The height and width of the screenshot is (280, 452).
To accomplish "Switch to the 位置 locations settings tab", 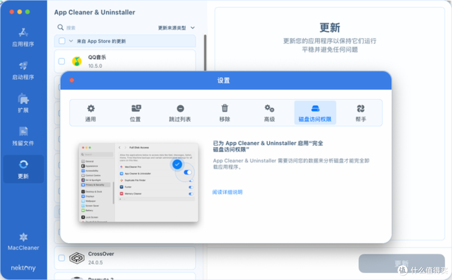I will pyautogui.click(x=136, y=113).
